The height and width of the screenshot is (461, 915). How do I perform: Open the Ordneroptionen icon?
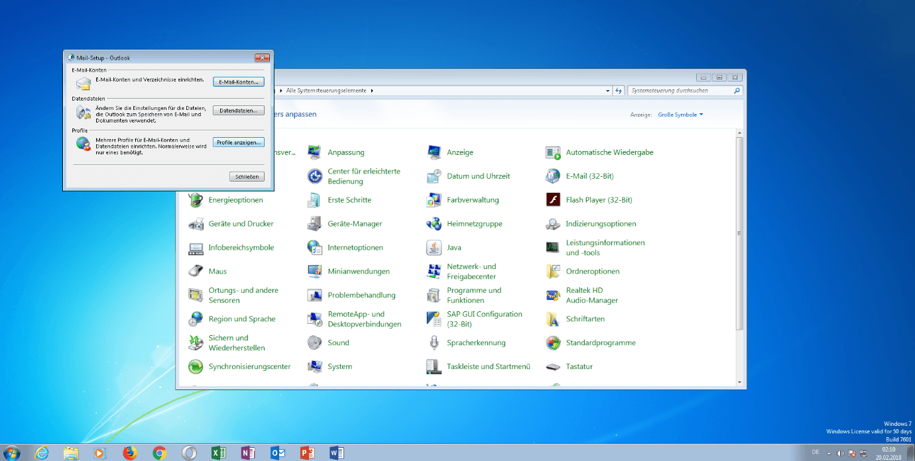pyautogui.click(x=553, y=272)
